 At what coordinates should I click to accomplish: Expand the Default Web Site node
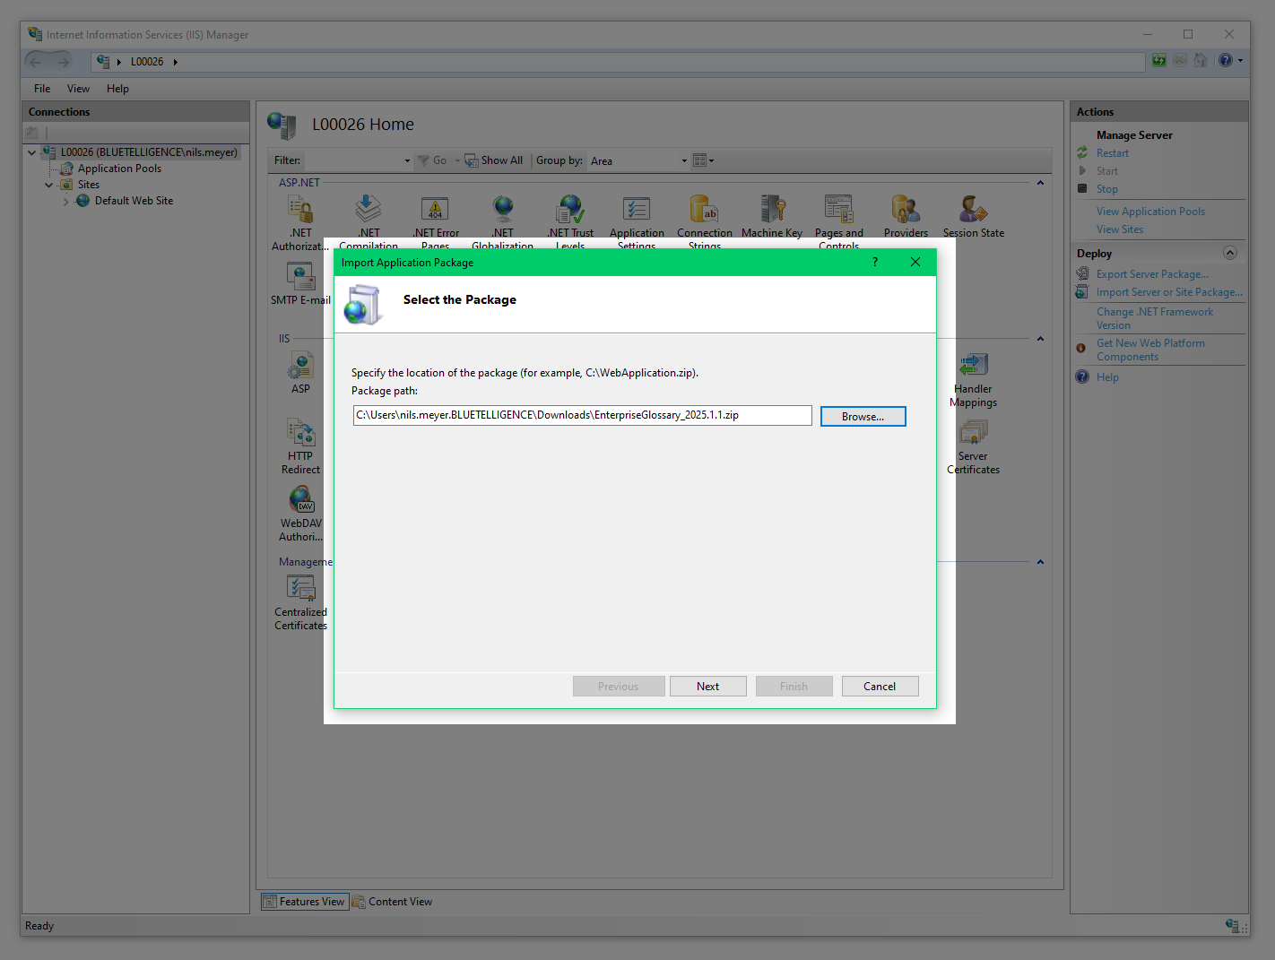click(x=65, y=202)
